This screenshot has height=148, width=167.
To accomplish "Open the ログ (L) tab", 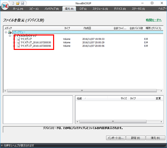I will pos(83,9).
